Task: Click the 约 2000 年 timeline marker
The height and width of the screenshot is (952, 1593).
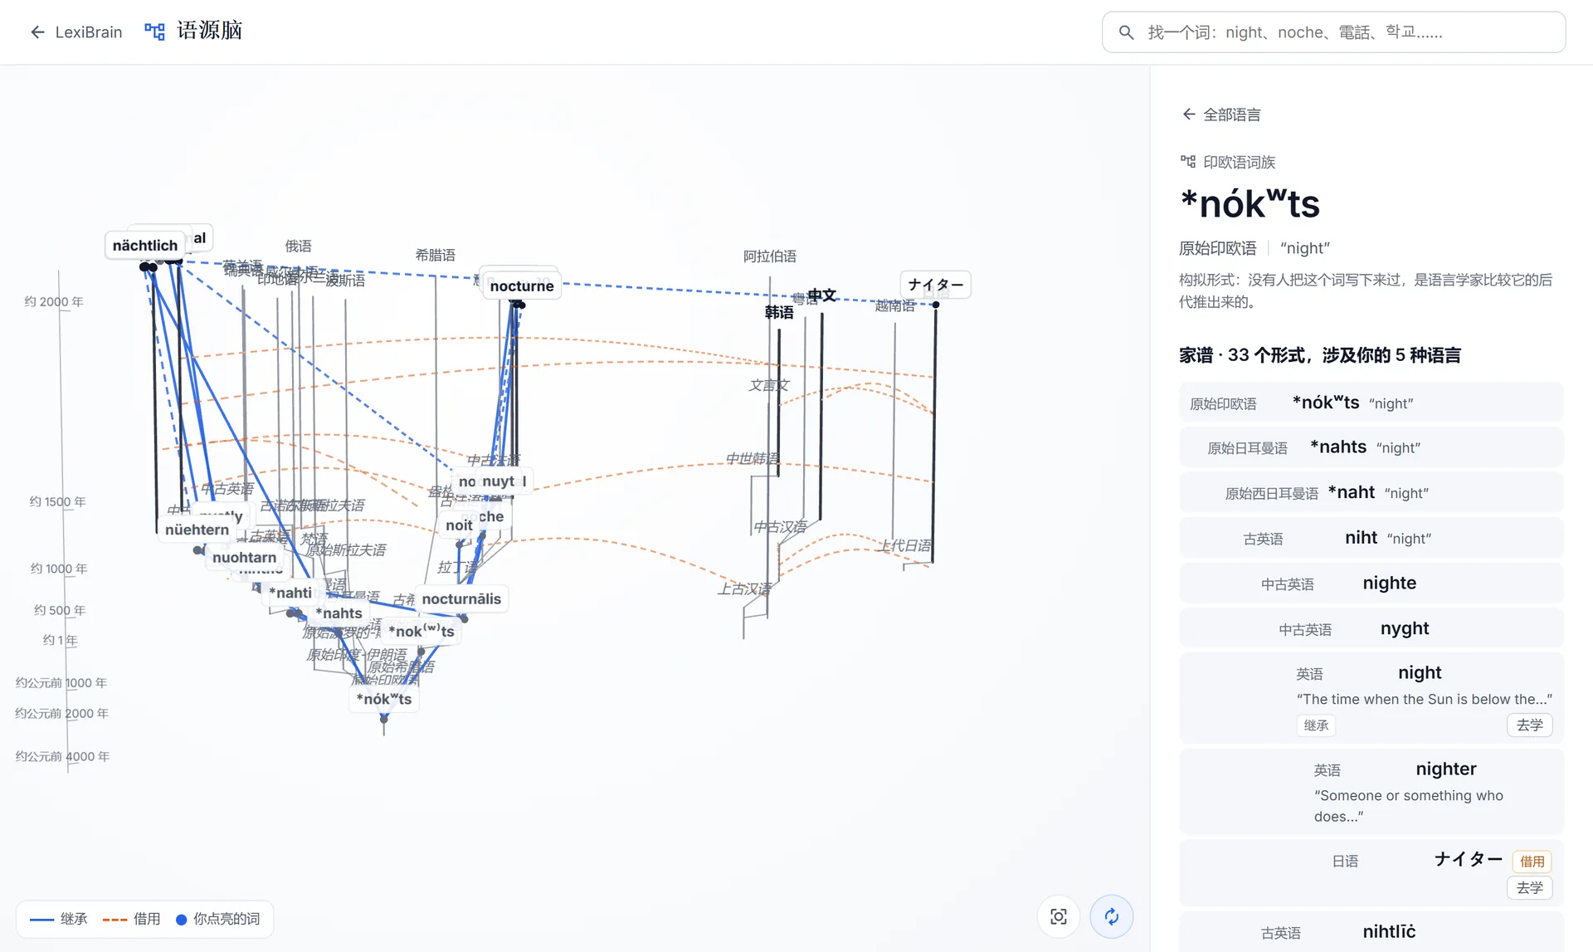Action: point(54,301)
